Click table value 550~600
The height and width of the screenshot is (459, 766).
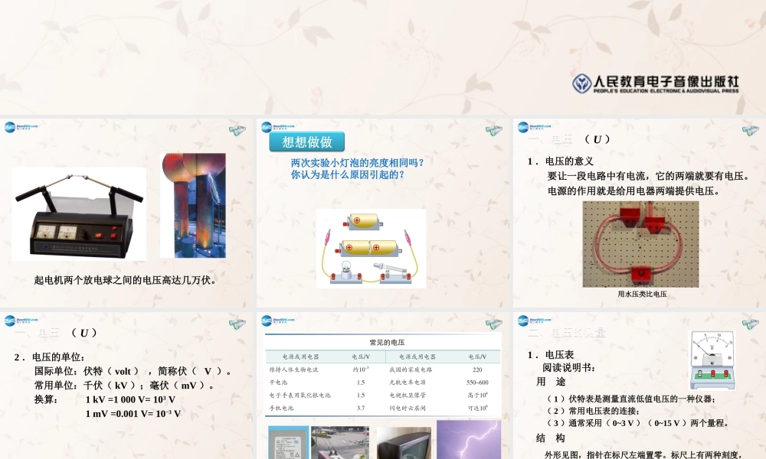[x=477, y=382]
